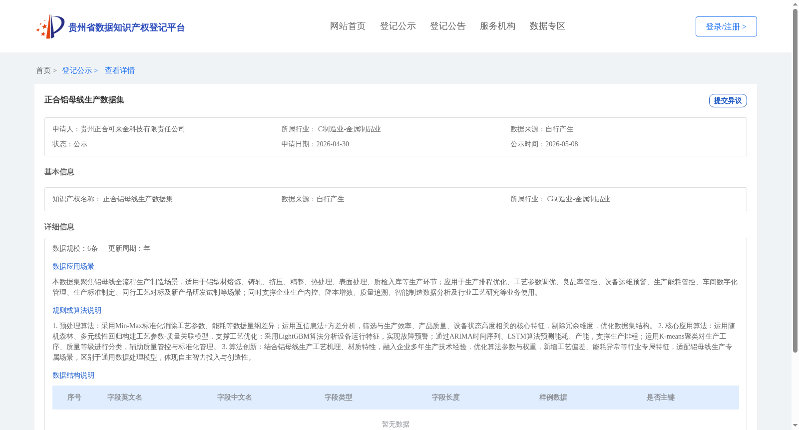Click the 字段长度 column header

[x=446, y=398]
